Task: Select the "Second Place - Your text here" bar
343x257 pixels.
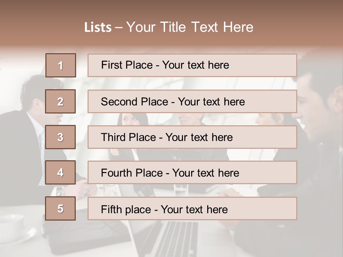Action: (x=192, y=101)
